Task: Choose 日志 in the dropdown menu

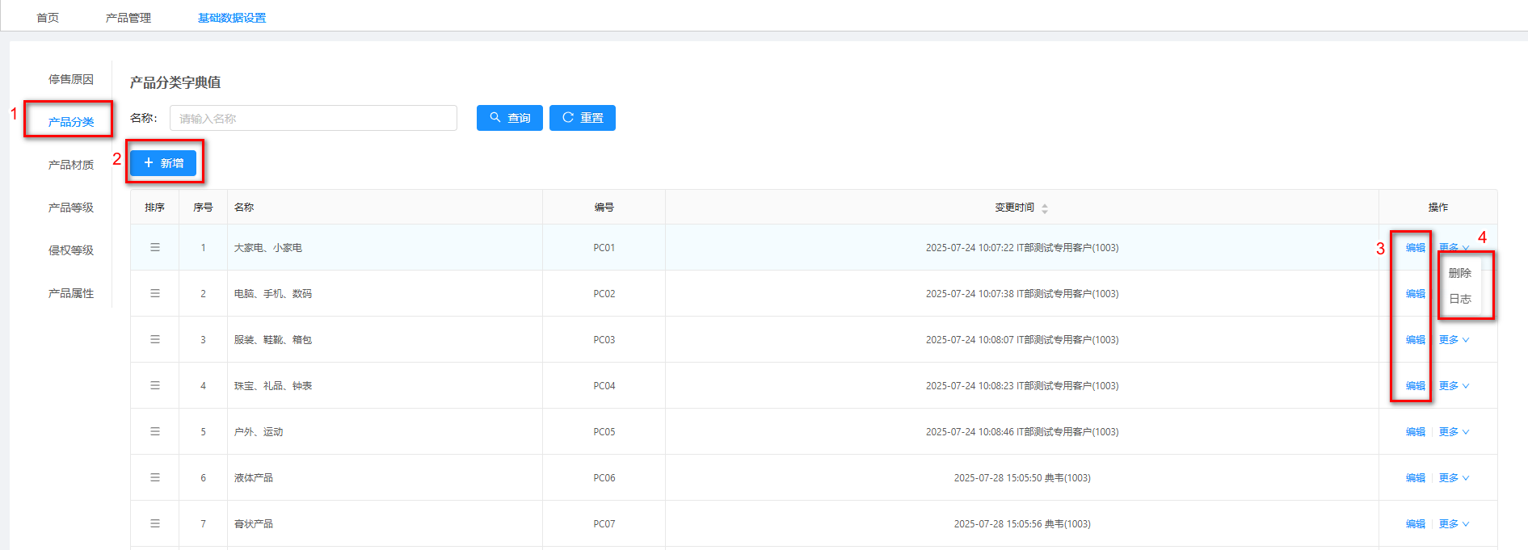Action: (1459, 299)
